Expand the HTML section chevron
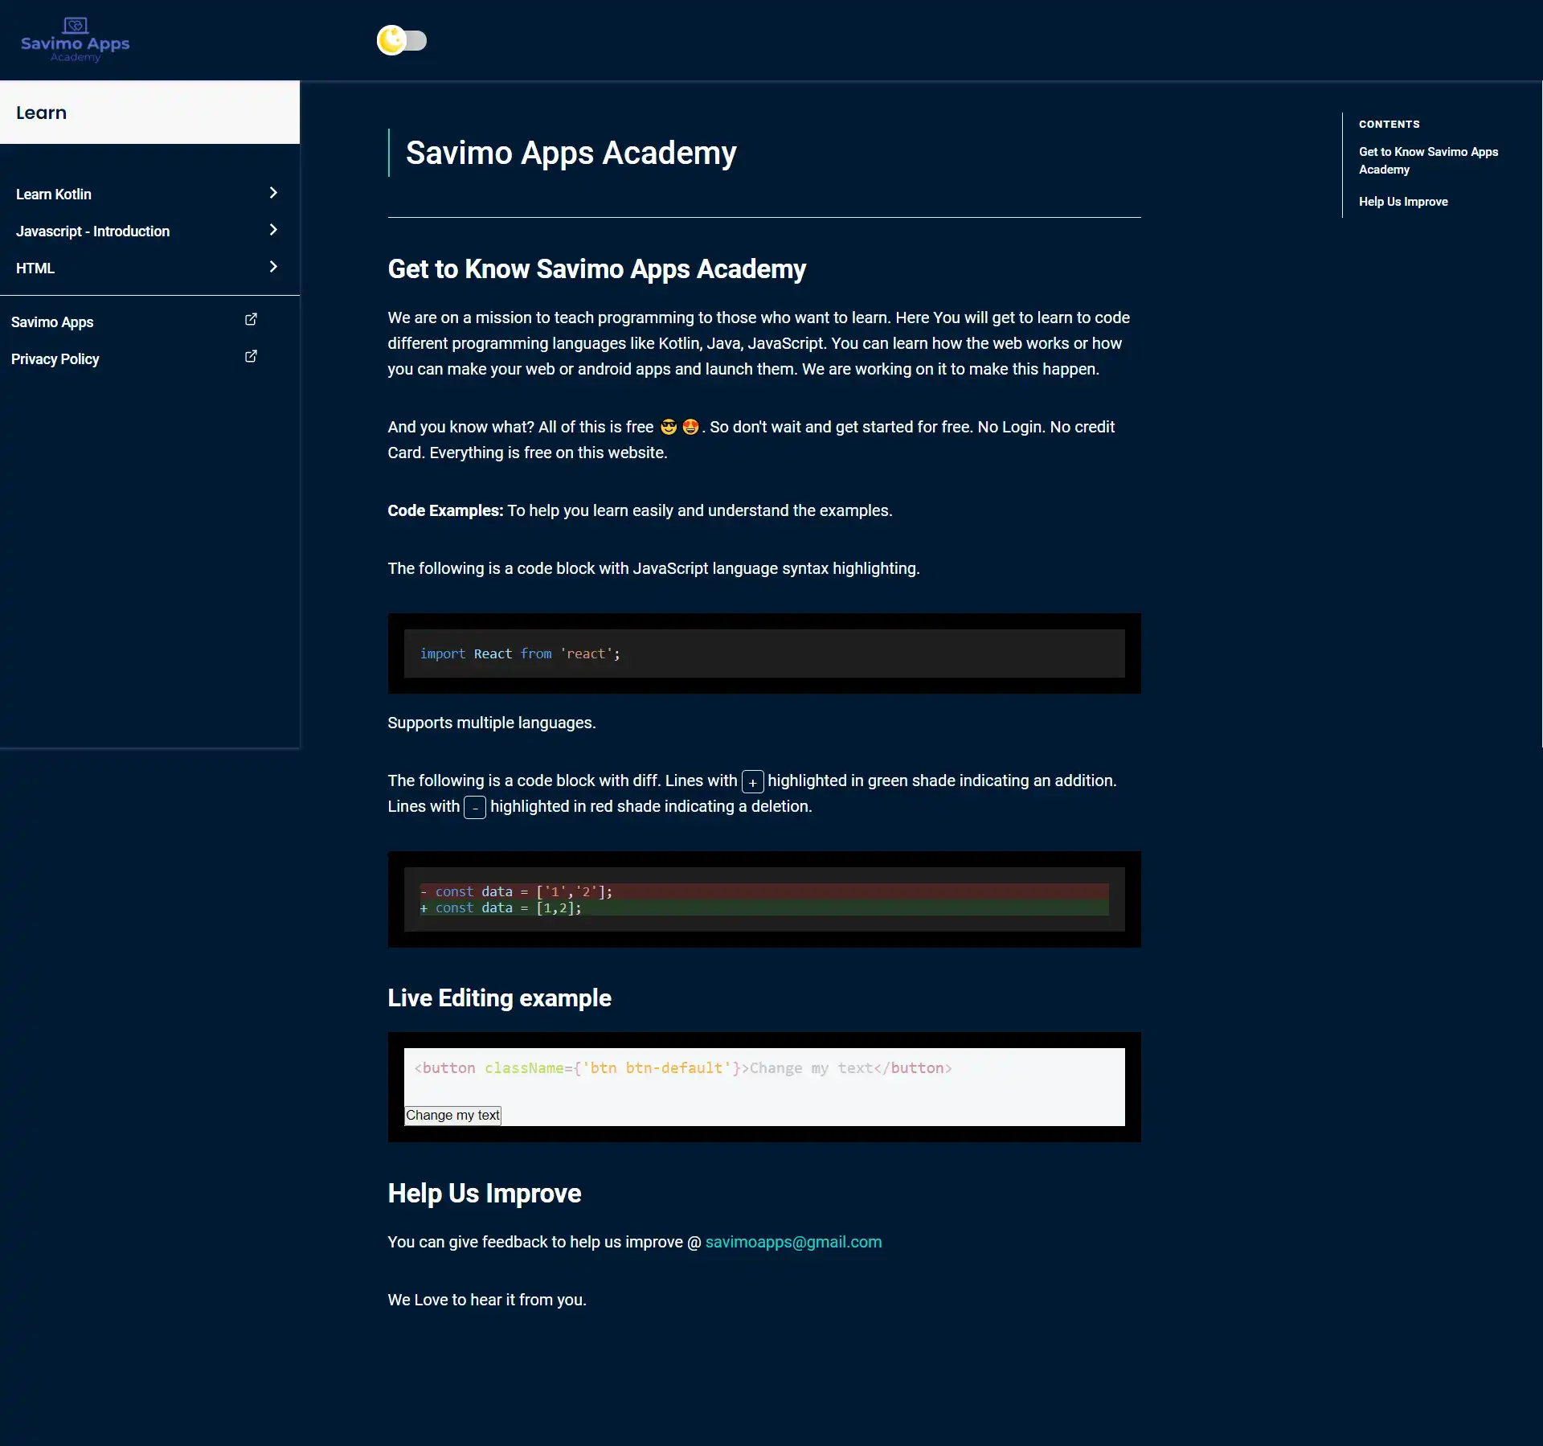 click(273, 267)
